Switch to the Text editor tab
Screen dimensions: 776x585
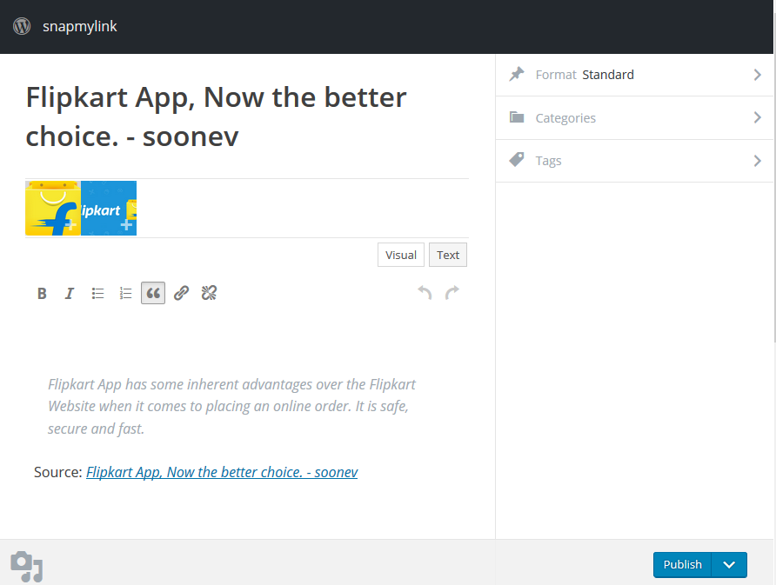448,255
